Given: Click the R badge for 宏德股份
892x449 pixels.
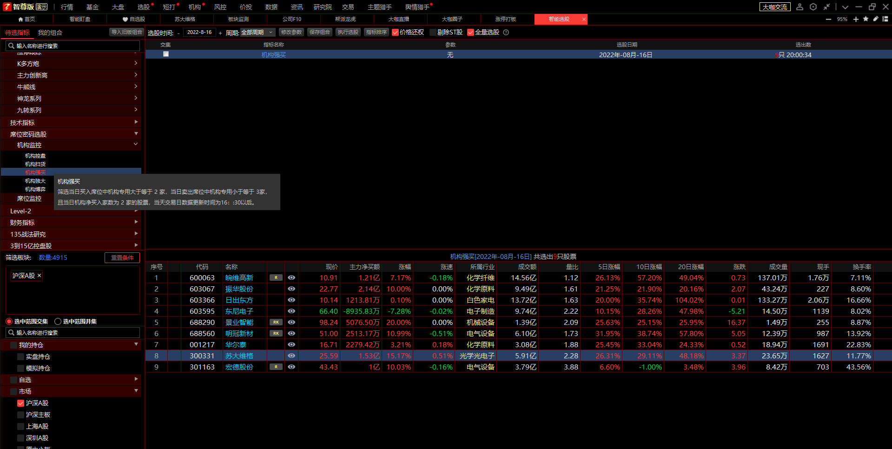Looking at the screenshot, I should pos(276,367).
